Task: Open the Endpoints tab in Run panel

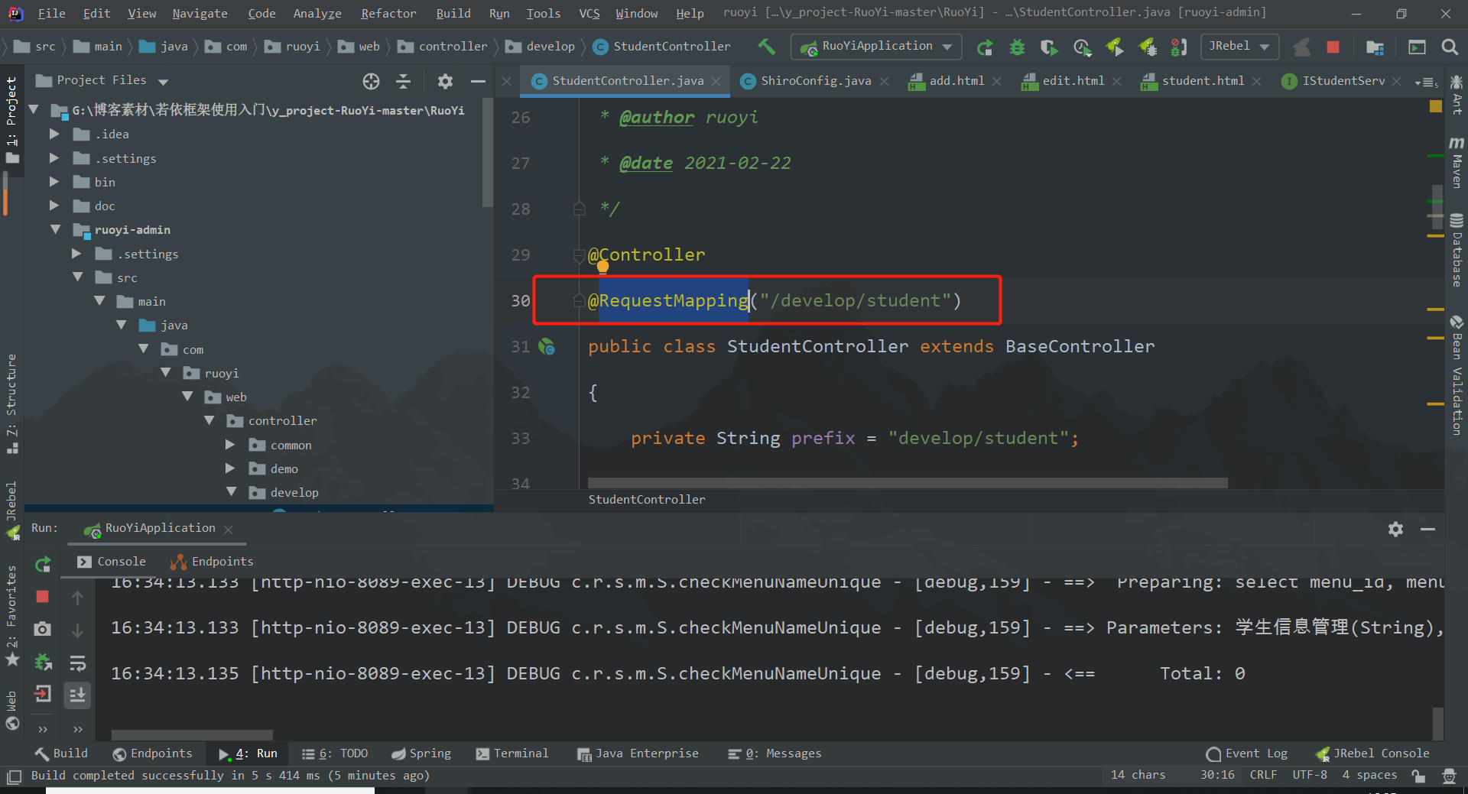Action: click(212, 562)
